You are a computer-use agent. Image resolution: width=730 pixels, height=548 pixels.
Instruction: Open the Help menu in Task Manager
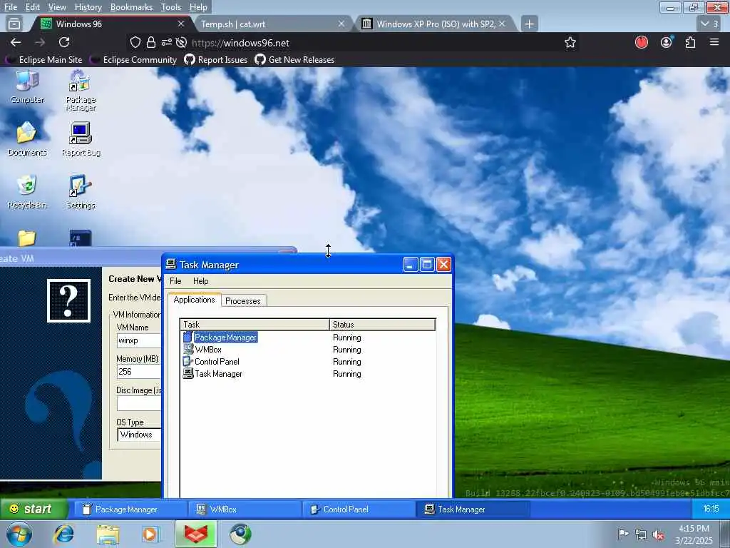(x=200, y=281)
